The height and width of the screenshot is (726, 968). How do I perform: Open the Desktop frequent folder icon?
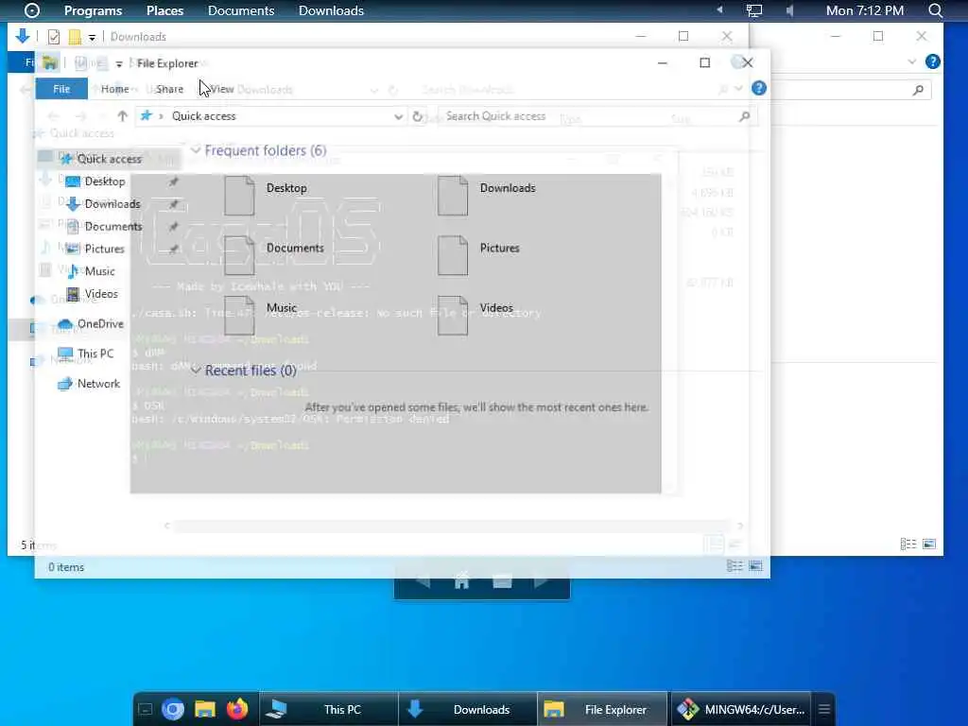coord(239,196)
